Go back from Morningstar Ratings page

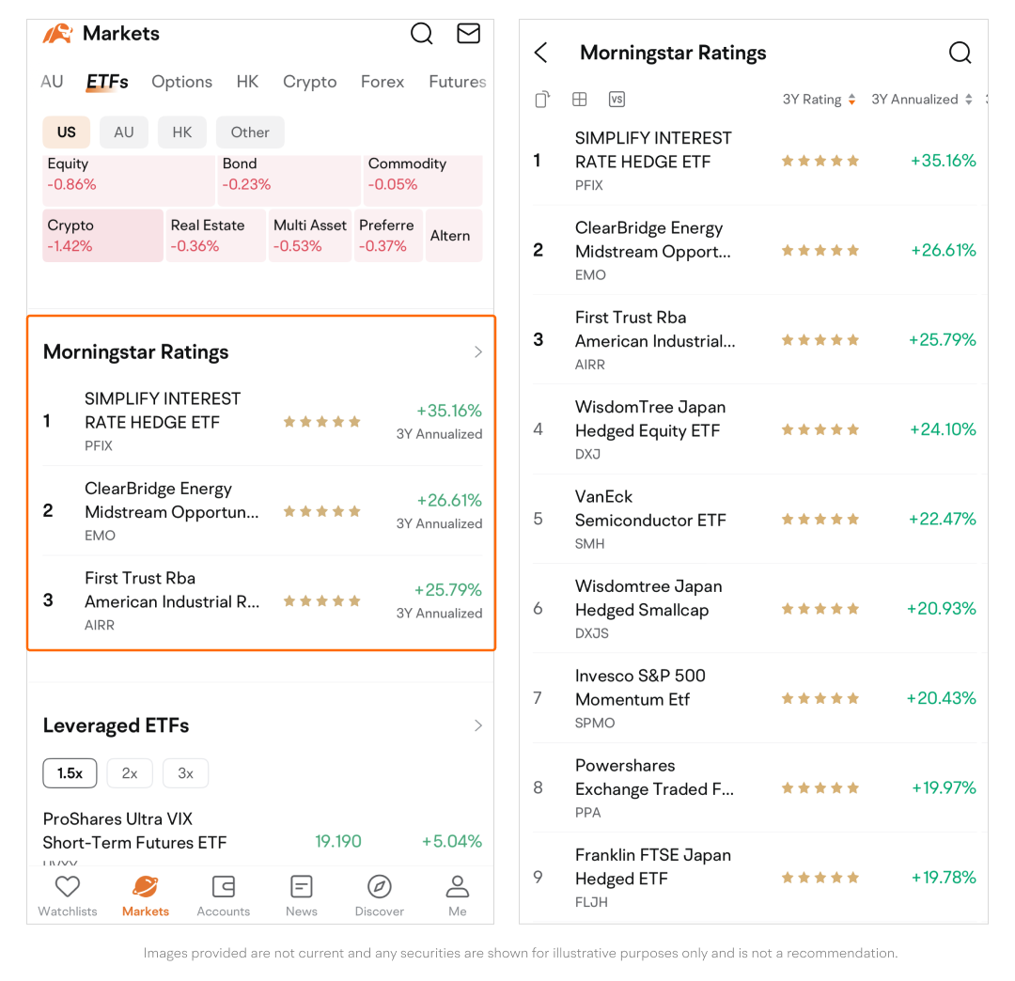point(541,53)
